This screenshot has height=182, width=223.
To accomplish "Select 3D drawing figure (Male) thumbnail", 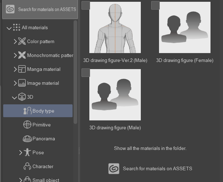I will click(115, 95).
